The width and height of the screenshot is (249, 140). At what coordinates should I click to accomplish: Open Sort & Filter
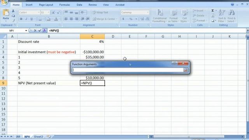coord(222,16)
